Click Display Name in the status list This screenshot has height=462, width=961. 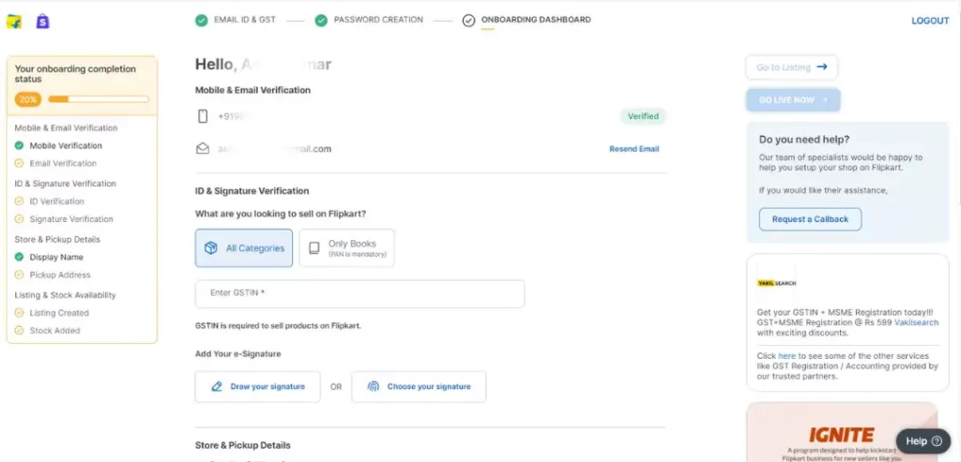[56, 257]
